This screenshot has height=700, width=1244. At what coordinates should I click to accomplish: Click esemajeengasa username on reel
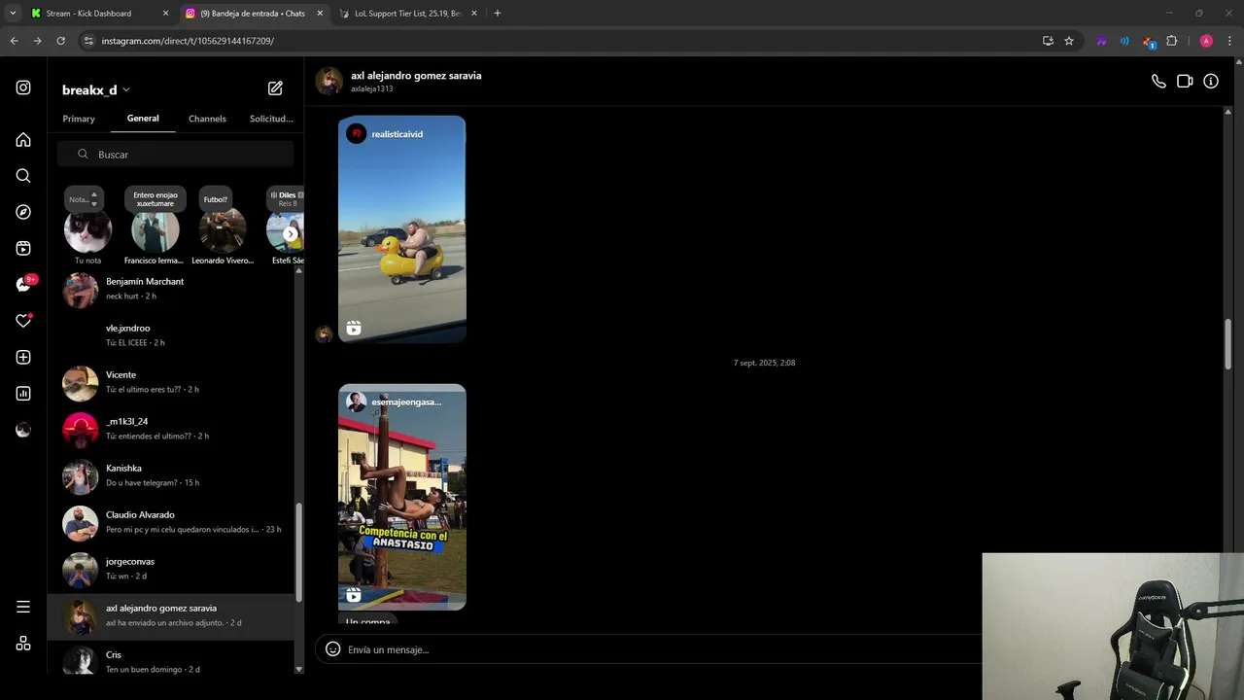coord(406,402)
